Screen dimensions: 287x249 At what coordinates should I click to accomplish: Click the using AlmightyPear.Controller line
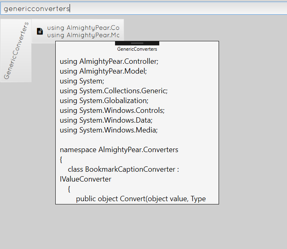[109, 61]
